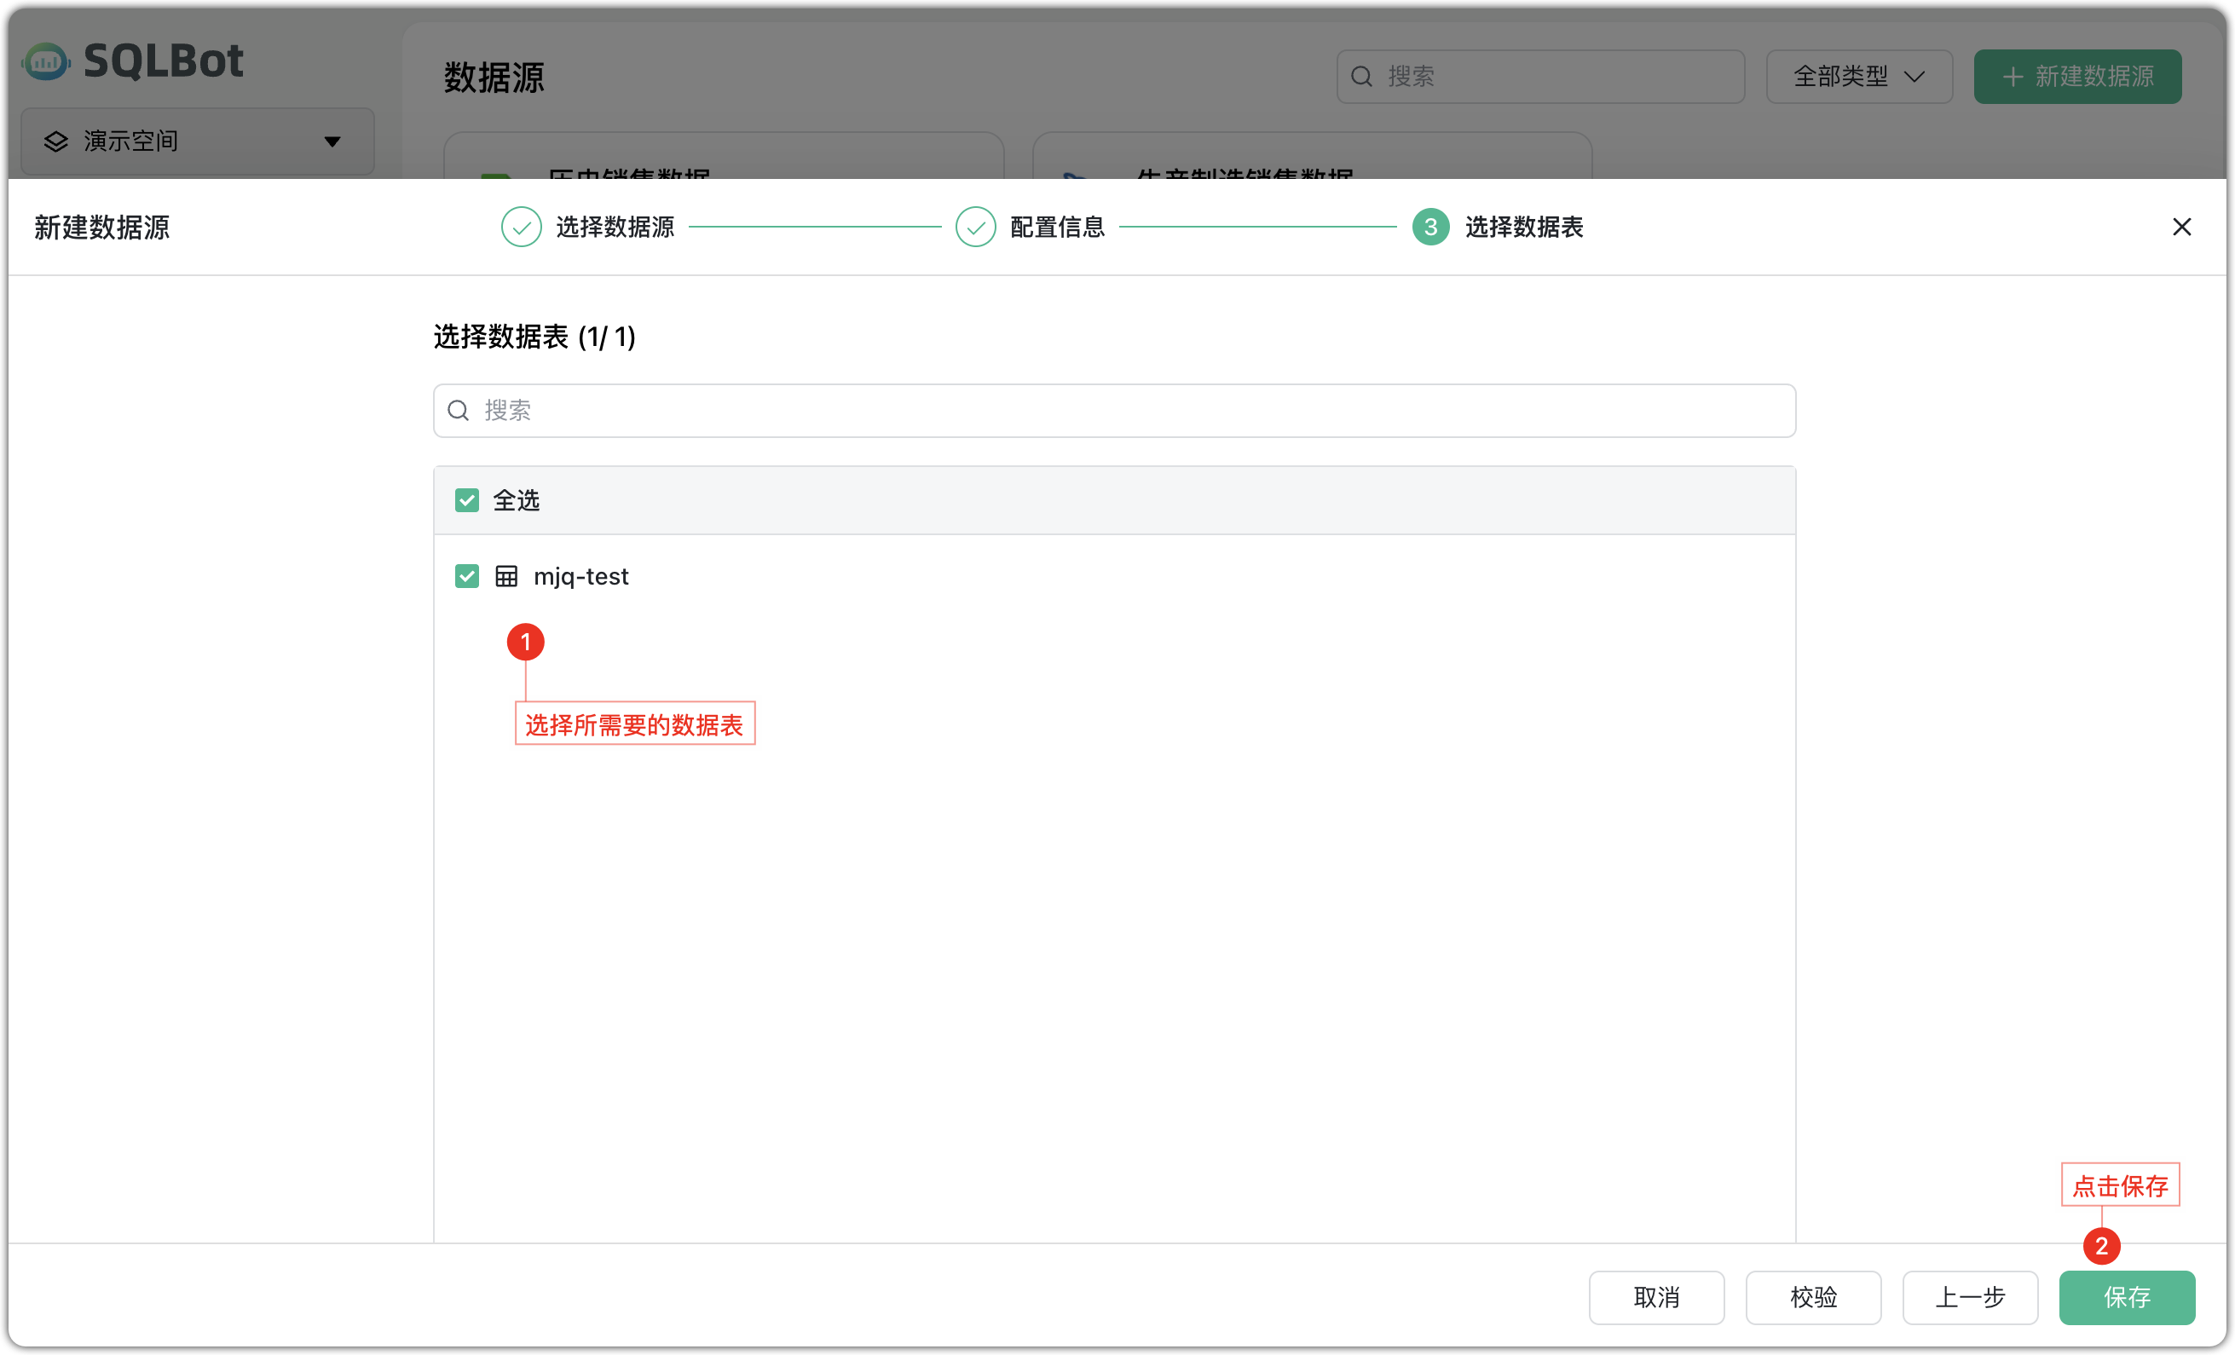
Task: Click the magnifier icon in top search bar
Action: pyautogui.click(x=1360, y=76)
